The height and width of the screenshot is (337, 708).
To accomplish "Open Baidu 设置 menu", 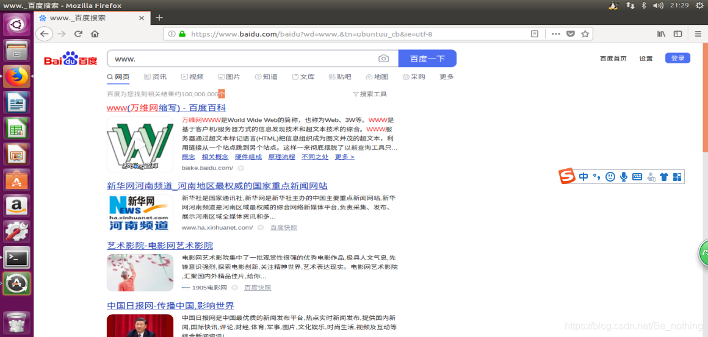I will click(x=646, y=59).
